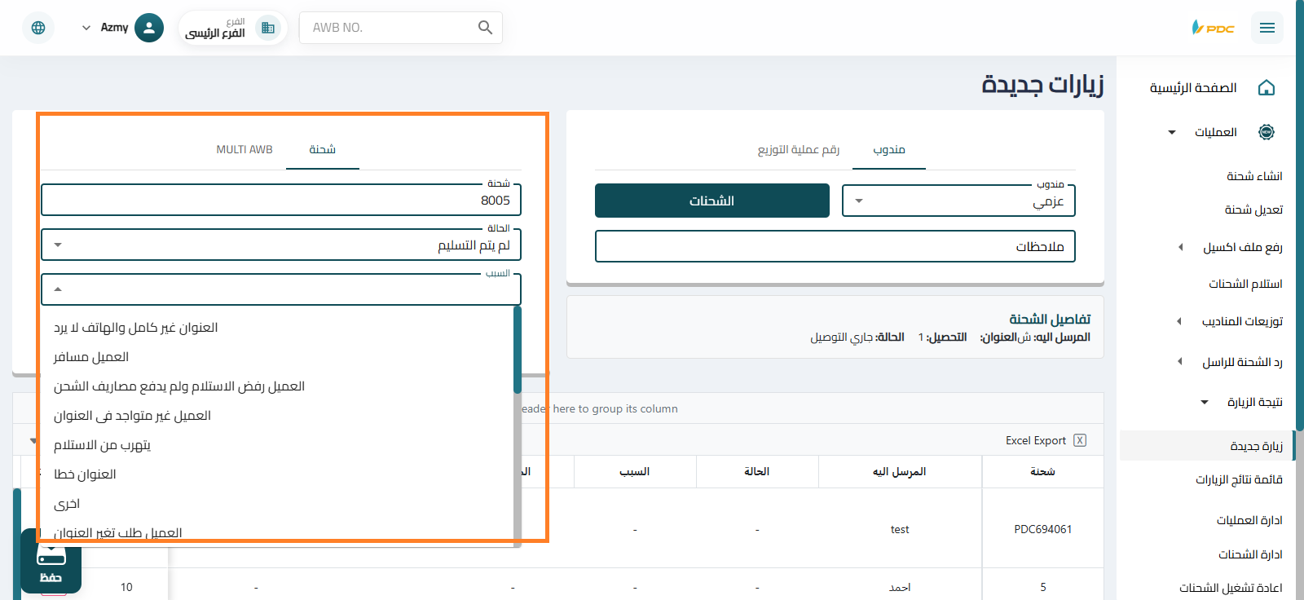
Task: Expand توزيعات المناديب sidebar item
Action: click(x=1241, y=321)
